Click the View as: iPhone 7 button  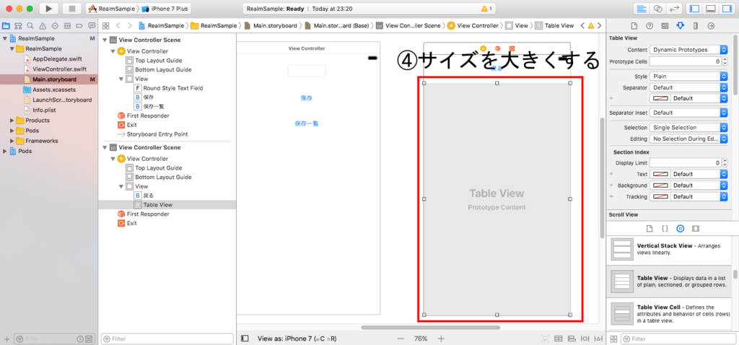[297, 339]
